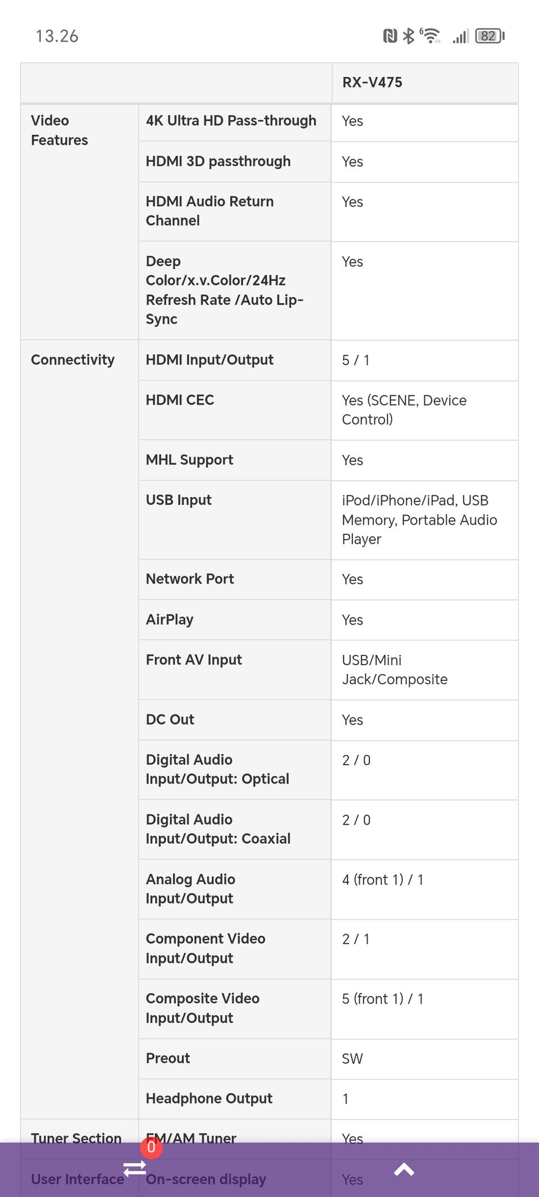This screenshot has width=539, height=1197.
Task: Select the RX-V475 column header
Action: coord(372,83)
